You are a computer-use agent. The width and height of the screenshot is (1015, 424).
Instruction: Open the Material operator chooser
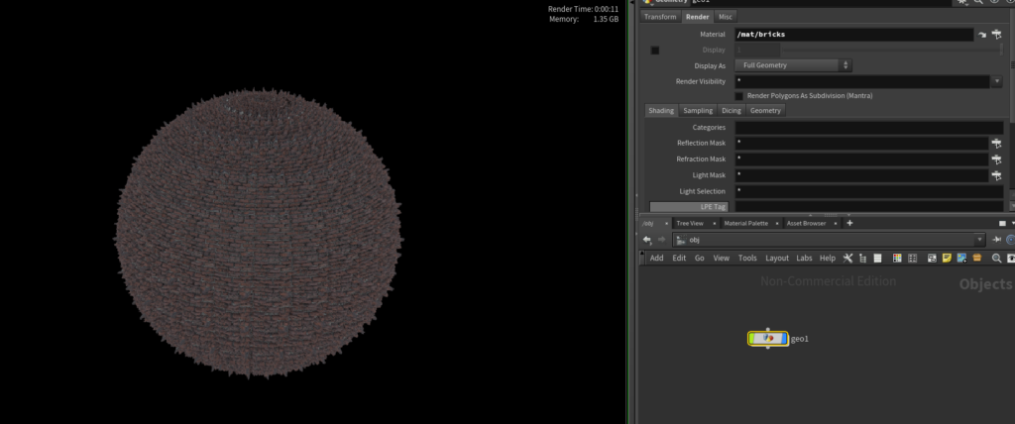click(x=996, y=35)
